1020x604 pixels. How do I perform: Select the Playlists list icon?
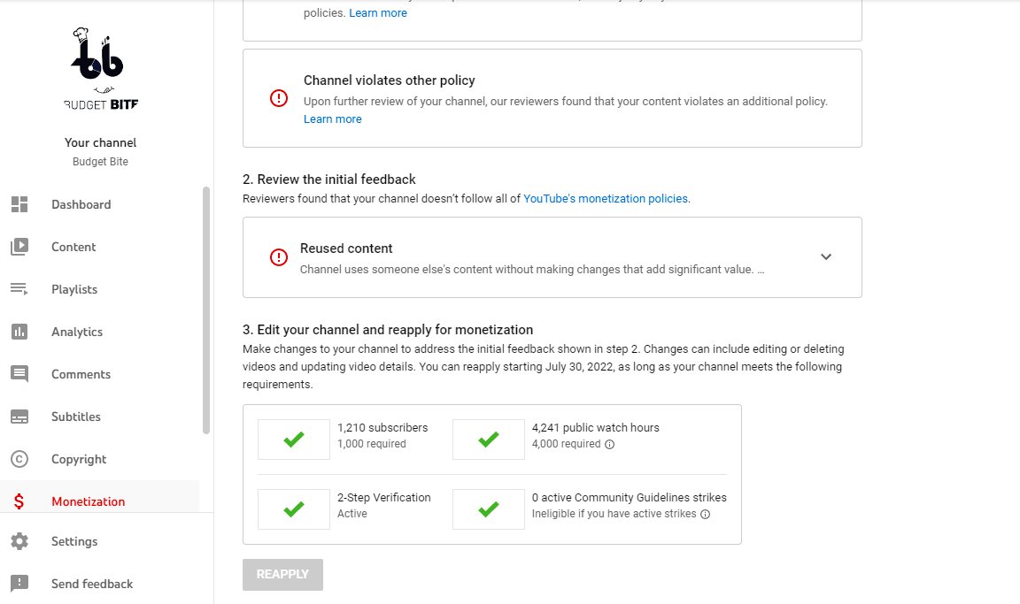click(19, 289)
